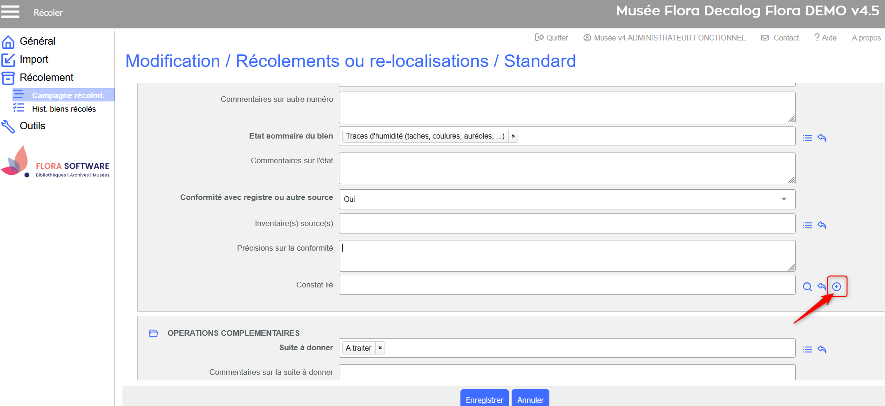The width and height of the screenshot is (885, 406).
Task: Click the reset arrow for Inventaire(s) source(s)
Action: tap(822, 225)
